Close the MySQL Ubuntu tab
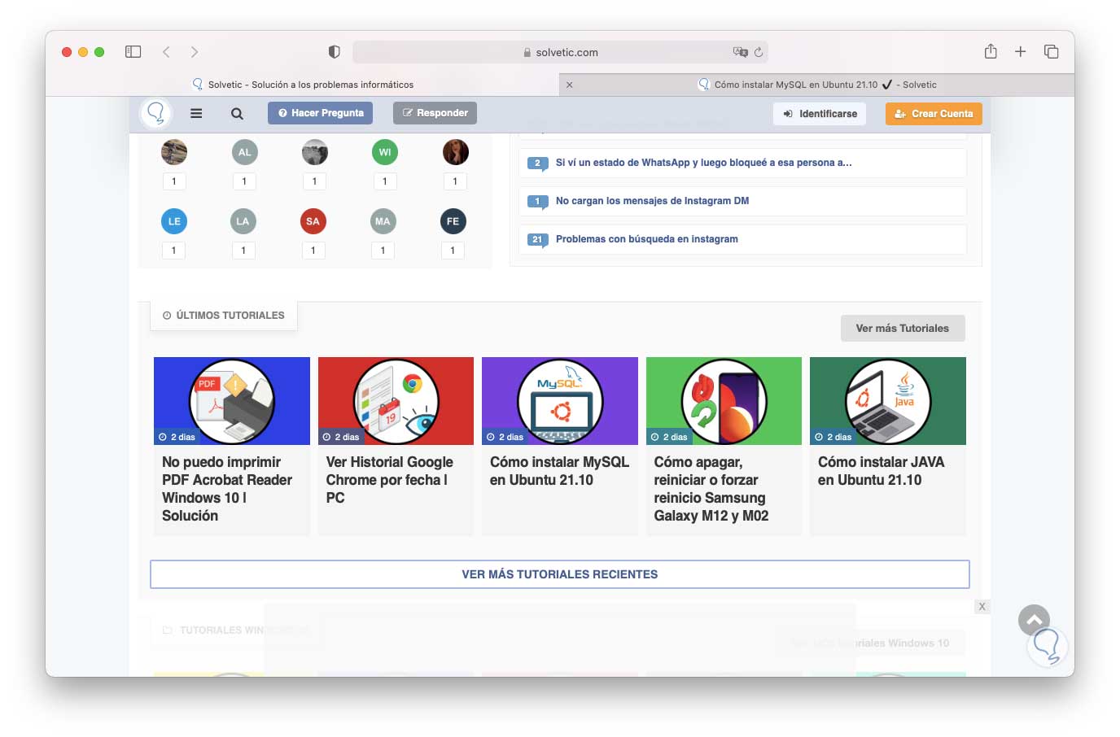The height and width of the screenshot is (737, 1120). point(569,85)
